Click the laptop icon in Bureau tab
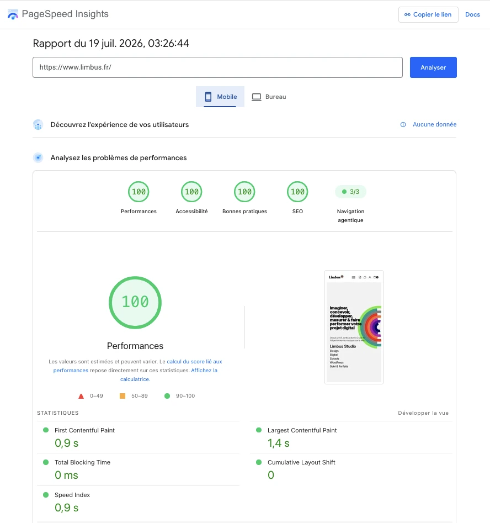The image size is (490, 523). click(257, 97)
